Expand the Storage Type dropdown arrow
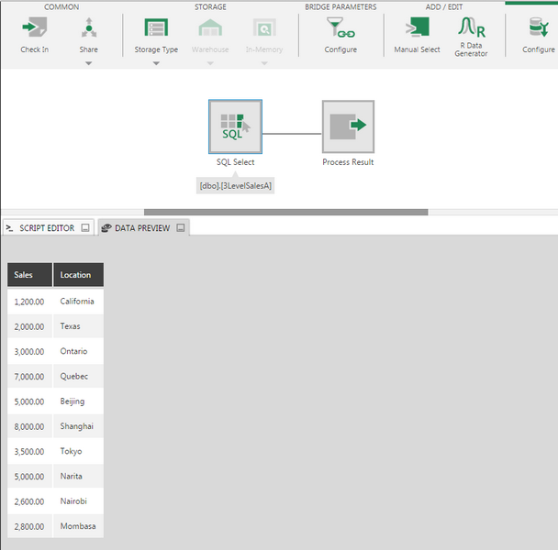This screenshot has height=550, width=558. 156,63
